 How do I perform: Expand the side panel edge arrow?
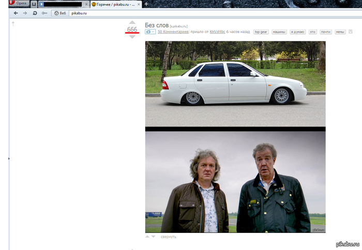[9, 159]
